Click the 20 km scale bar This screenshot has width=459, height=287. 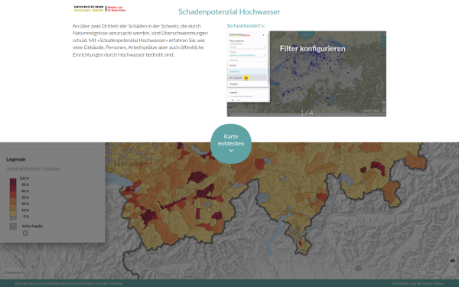point(430,272)
